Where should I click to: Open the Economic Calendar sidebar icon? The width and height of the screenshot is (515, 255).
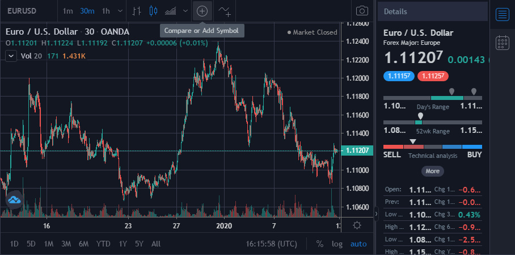click(502, 43)
